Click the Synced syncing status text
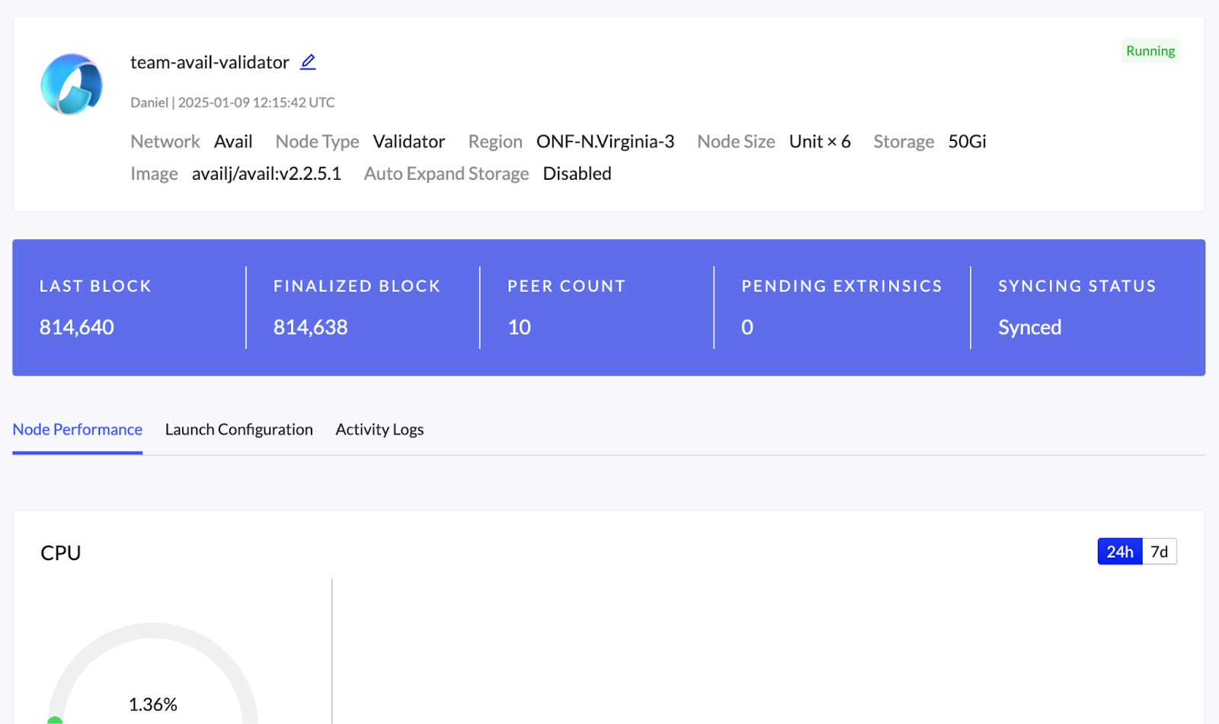This screenshot has height=724, width=1219. pyautogui.click(x=1029, y=328)
